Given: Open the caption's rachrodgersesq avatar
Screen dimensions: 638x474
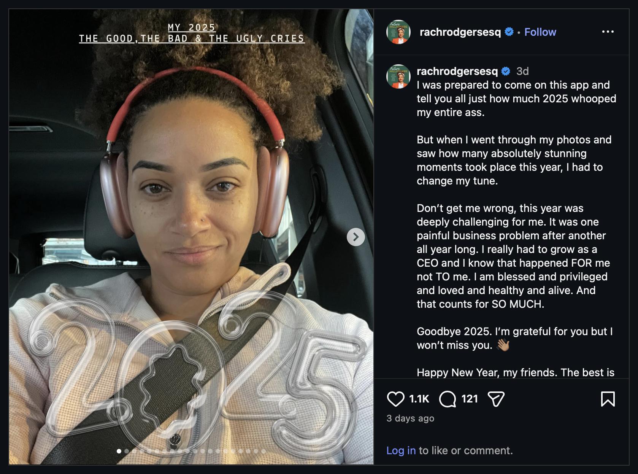Looking at the screenshot, I should tap(398, 76).
